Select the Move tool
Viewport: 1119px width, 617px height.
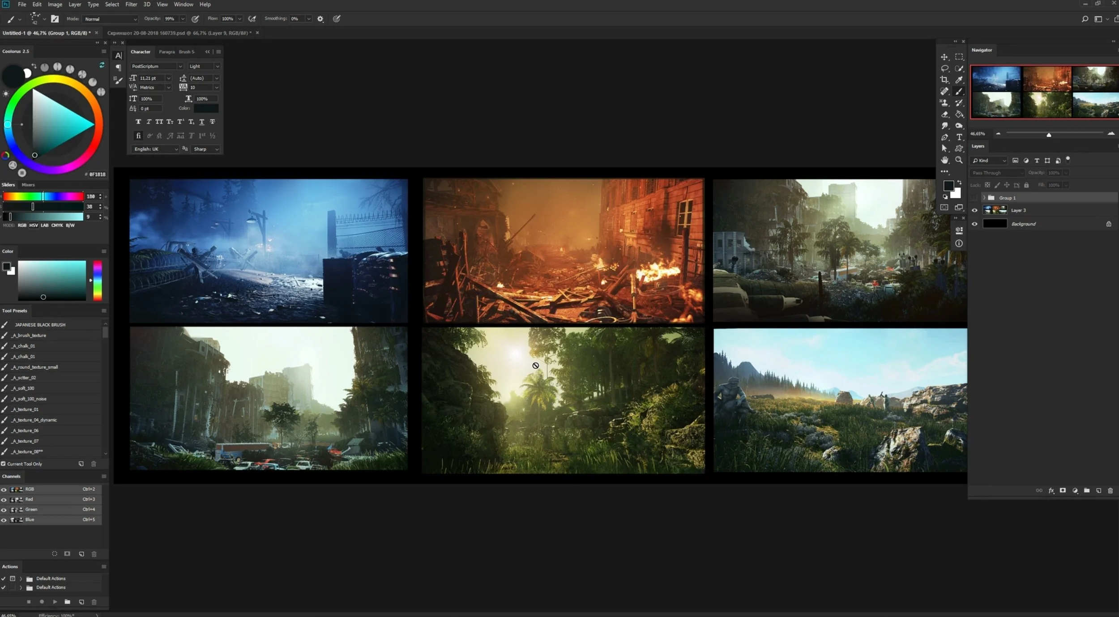coord(944,57)
